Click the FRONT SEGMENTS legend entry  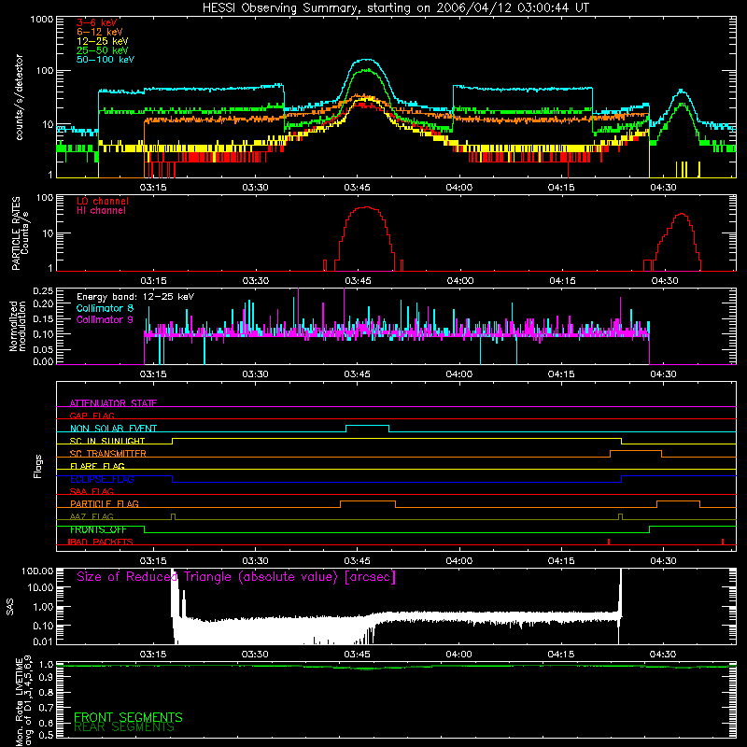(128, 717)
